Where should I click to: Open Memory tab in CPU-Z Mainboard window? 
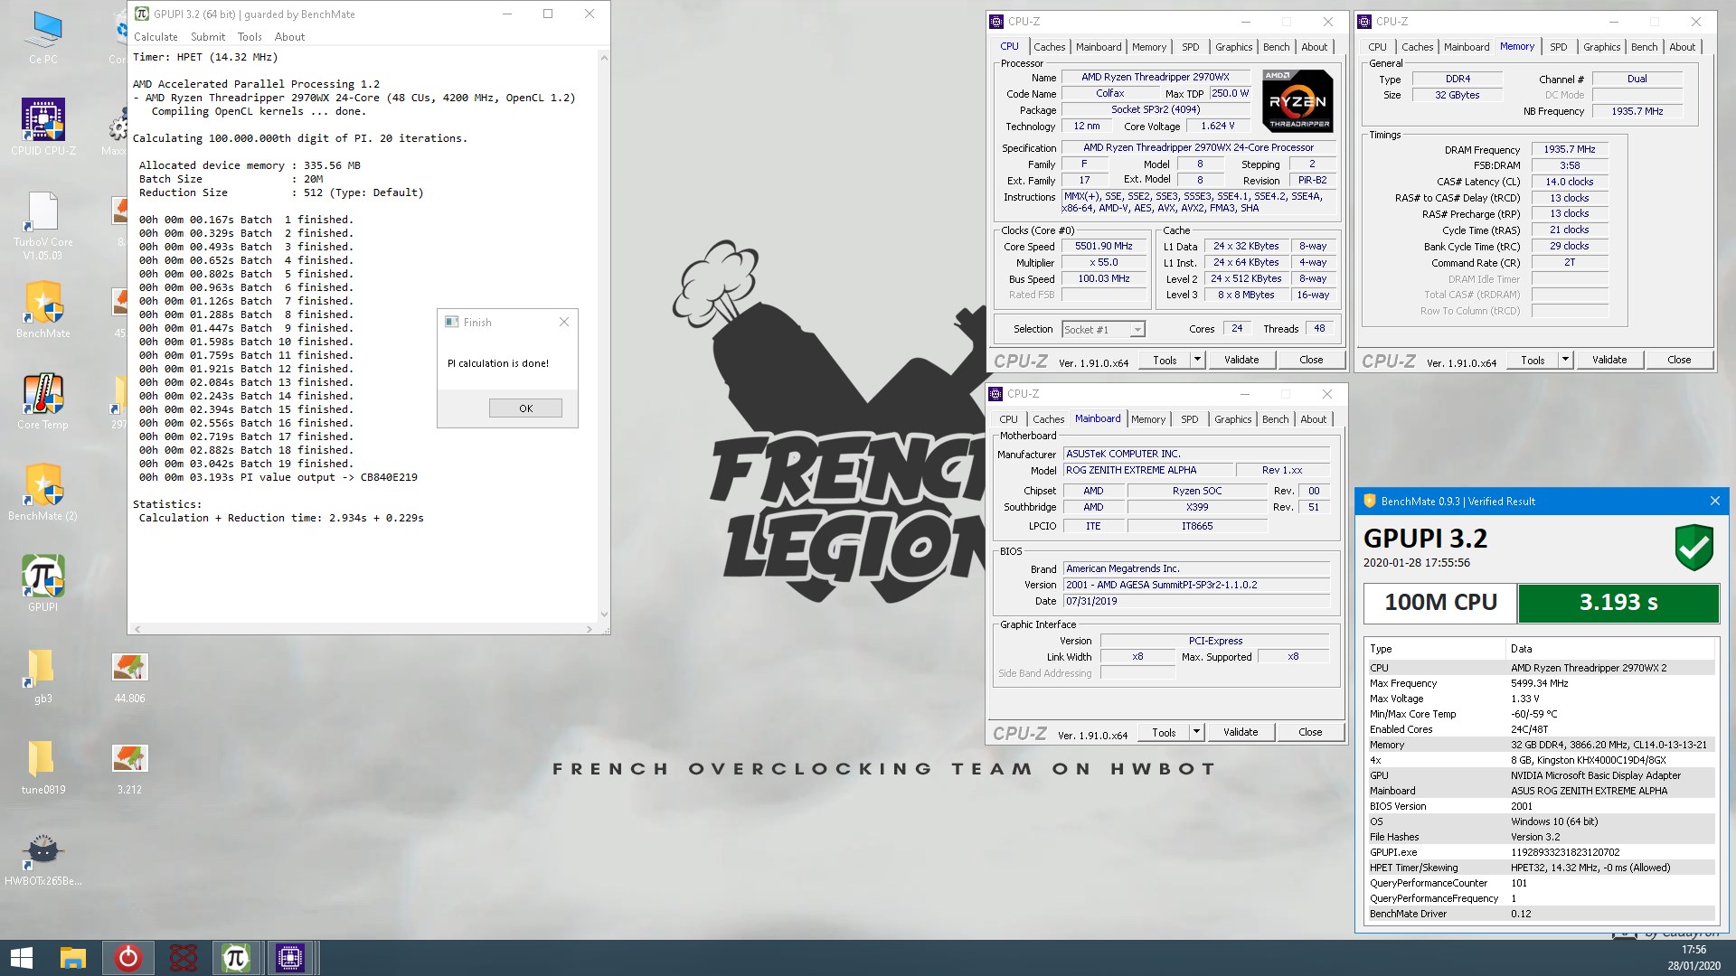point(1148,419)
